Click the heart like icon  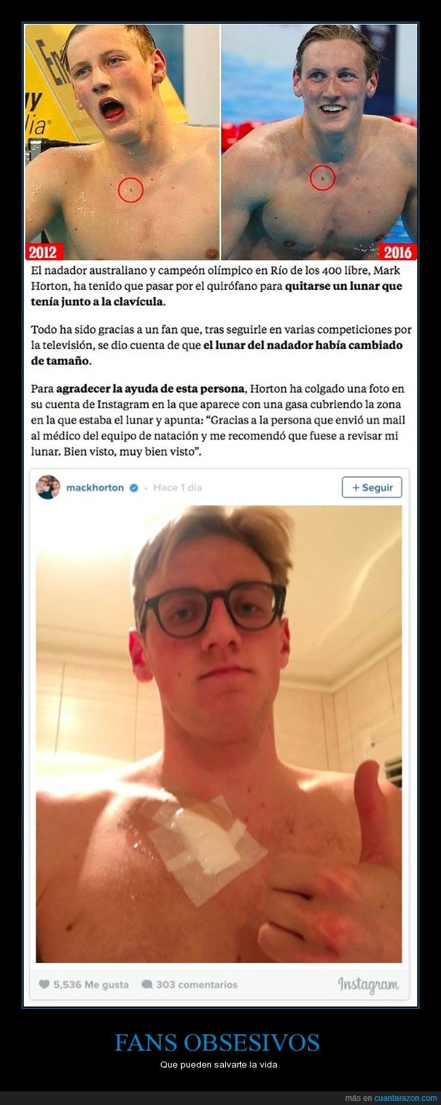coord(44,984)
